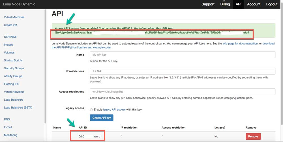The image size is (283, 142).
Task: Open the wiki page for documentation link
Action: pyautogui.click(x=240, y=44)
